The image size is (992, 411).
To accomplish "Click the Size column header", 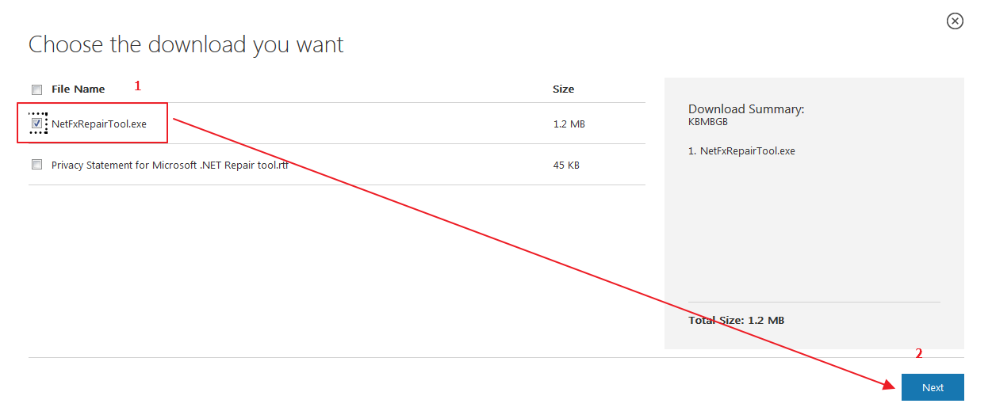I will coord(563,89).
